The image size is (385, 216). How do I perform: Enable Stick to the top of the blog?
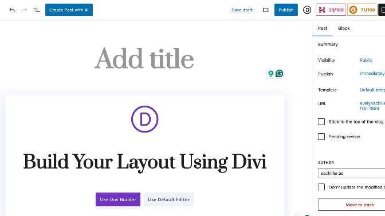(x=321, y=122)
